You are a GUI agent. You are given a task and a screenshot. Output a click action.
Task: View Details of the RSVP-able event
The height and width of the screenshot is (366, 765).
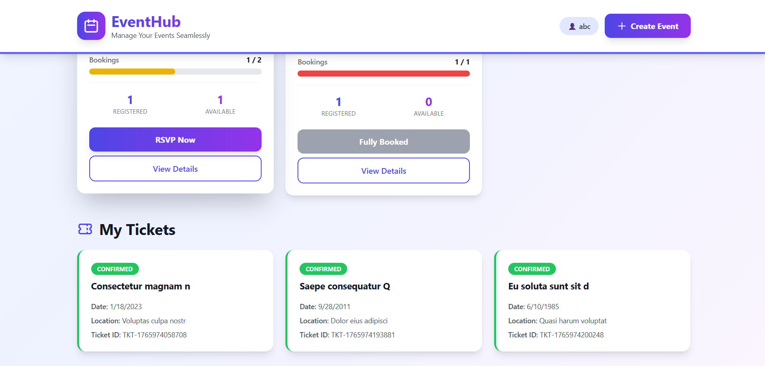click(x=175, y=168)
